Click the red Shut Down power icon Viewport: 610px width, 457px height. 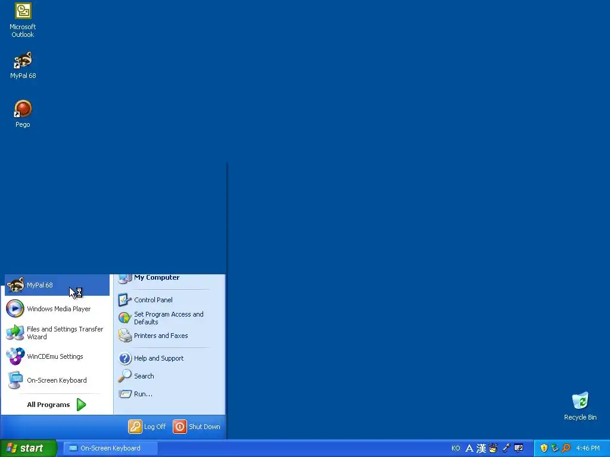[x=180, y=426]
